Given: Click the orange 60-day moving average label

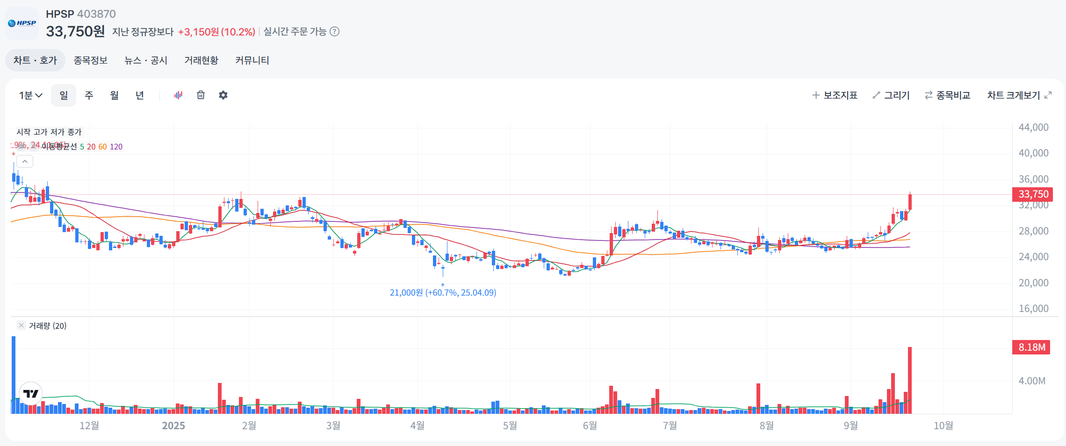Looking at the screenshot, I should pos(102,147).
